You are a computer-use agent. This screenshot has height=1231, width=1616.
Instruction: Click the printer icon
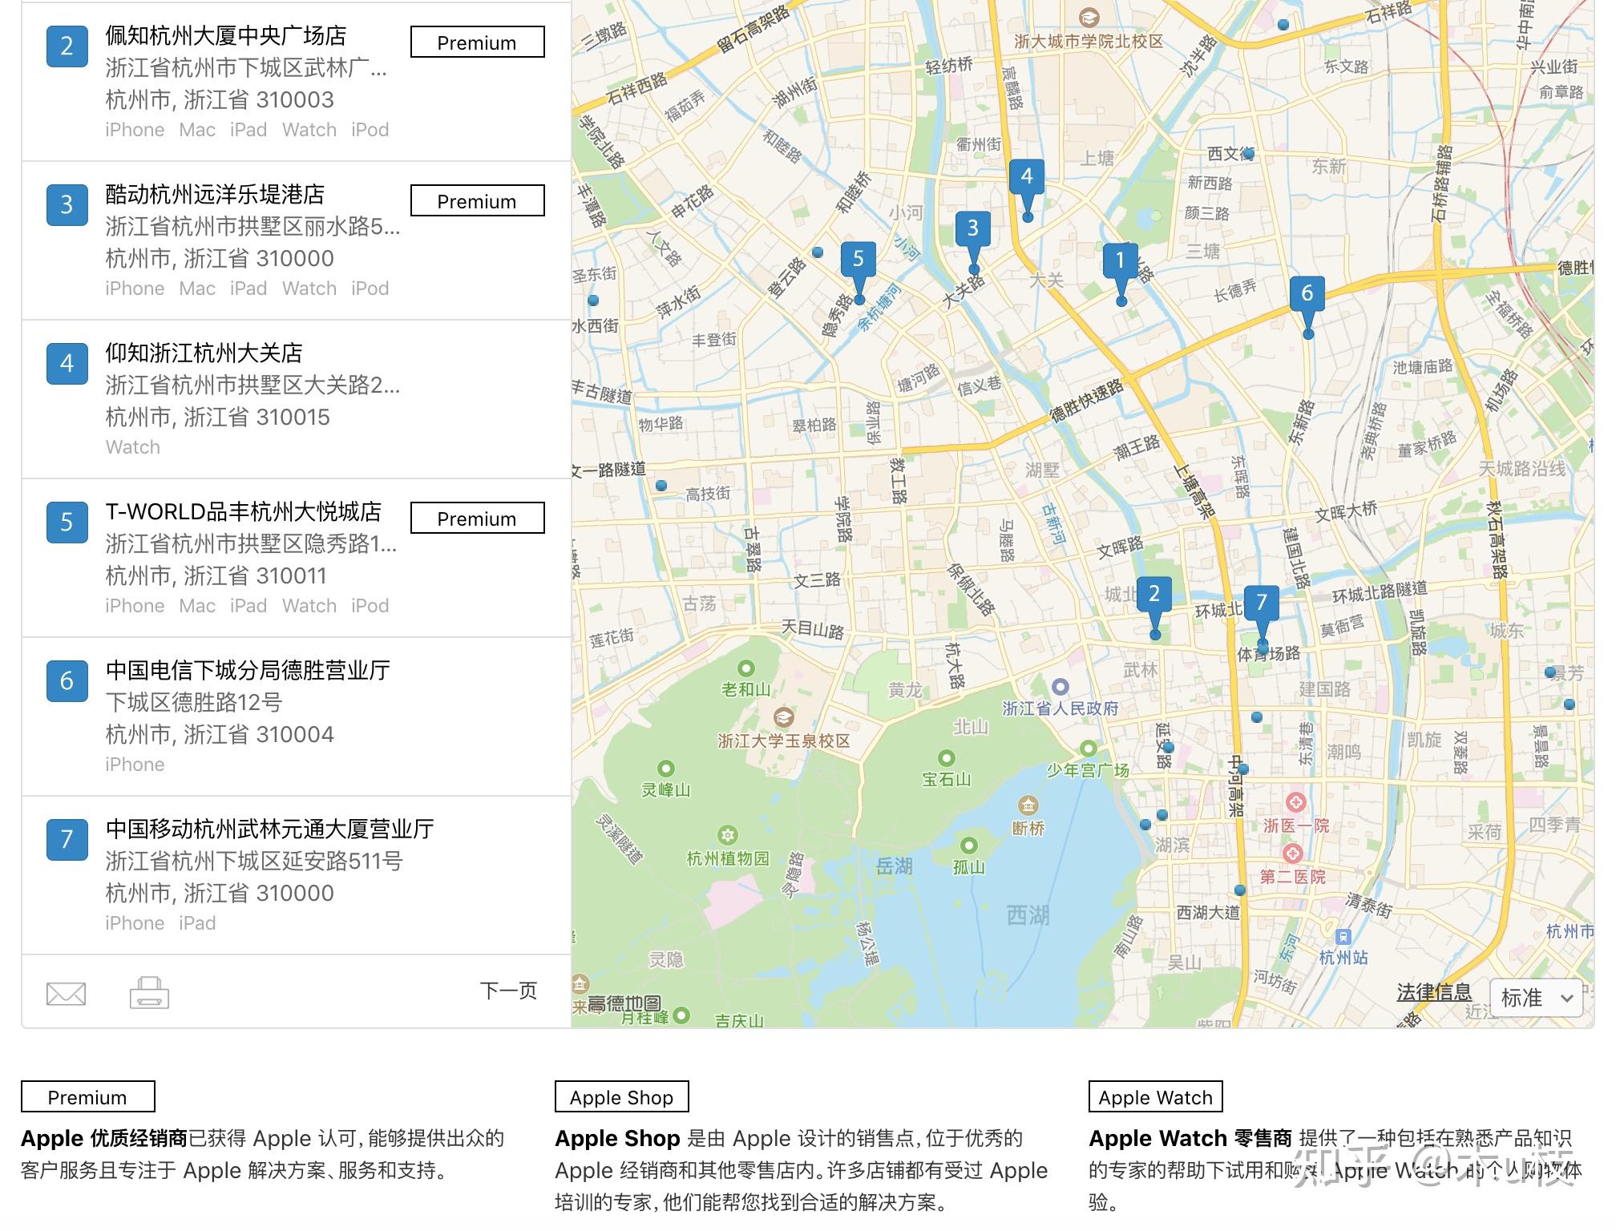[149, 992]
